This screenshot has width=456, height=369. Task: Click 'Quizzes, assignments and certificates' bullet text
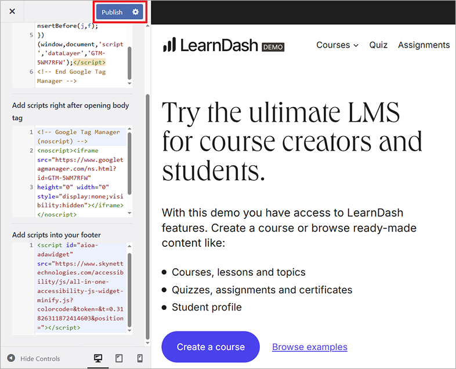tap(262, 290)
